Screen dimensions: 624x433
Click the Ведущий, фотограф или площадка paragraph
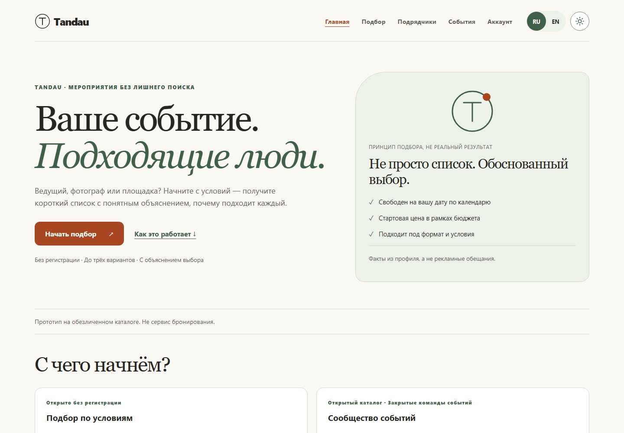161,197
